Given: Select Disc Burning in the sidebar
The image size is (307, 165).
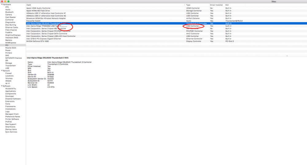Looking at the screenshot, I should click(x=10, y=25).
